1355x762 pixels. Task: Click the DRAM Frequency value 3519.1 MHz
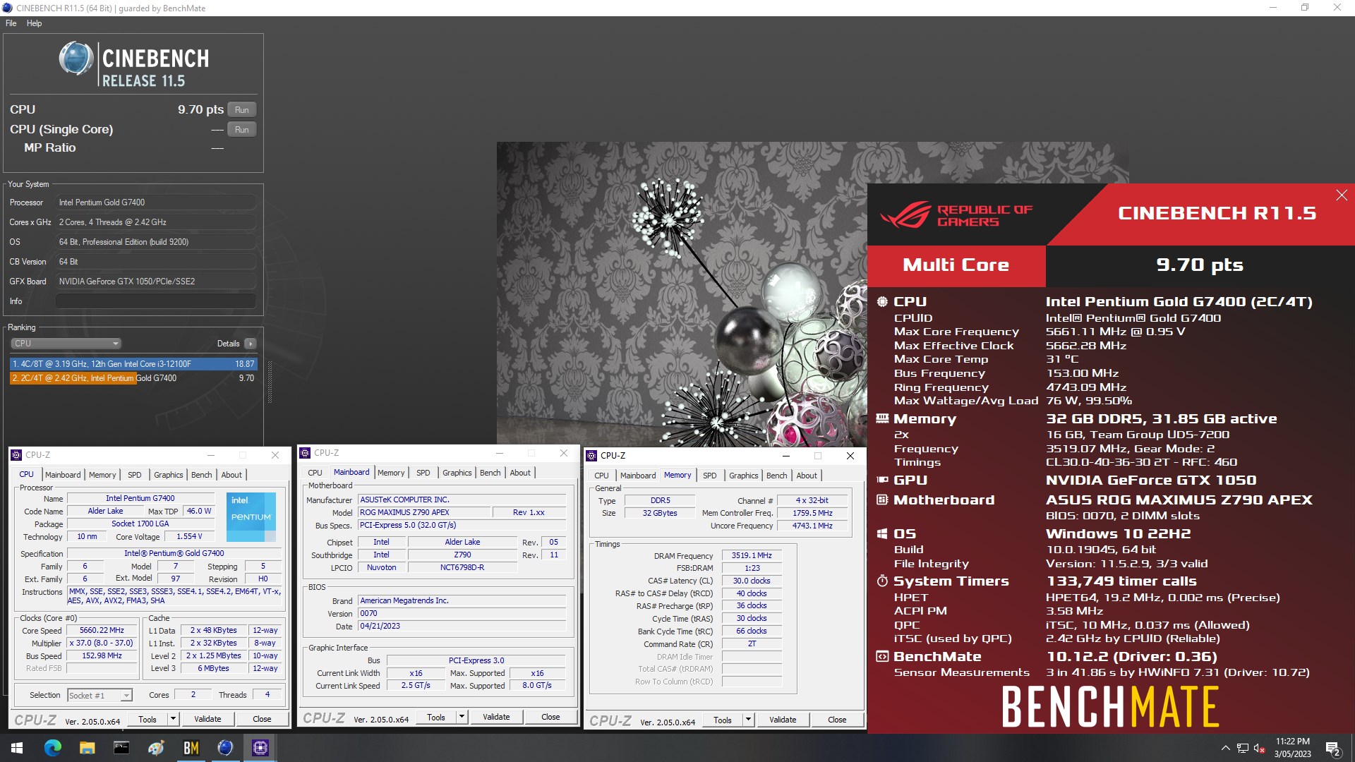pos(752,556)
